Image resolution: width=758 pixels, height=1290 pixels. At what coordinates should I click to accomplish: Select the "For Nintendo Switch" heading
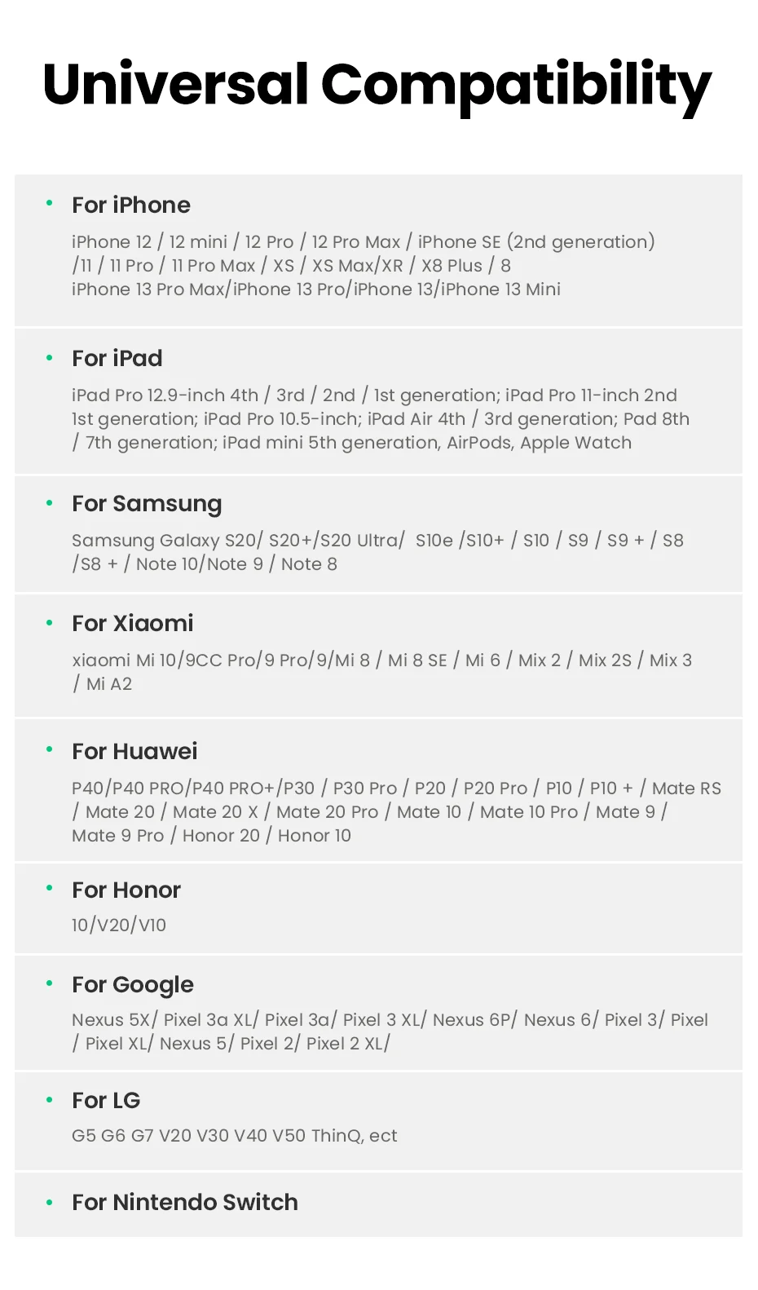185,1203
